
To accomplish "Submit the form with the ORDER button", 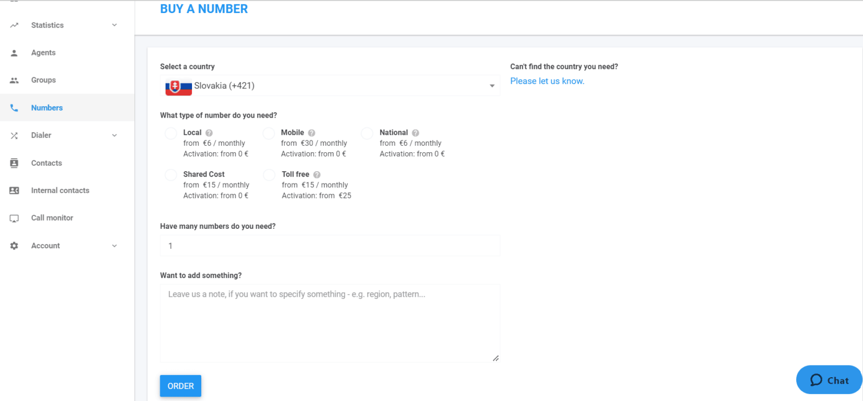I will coord(180,385).
